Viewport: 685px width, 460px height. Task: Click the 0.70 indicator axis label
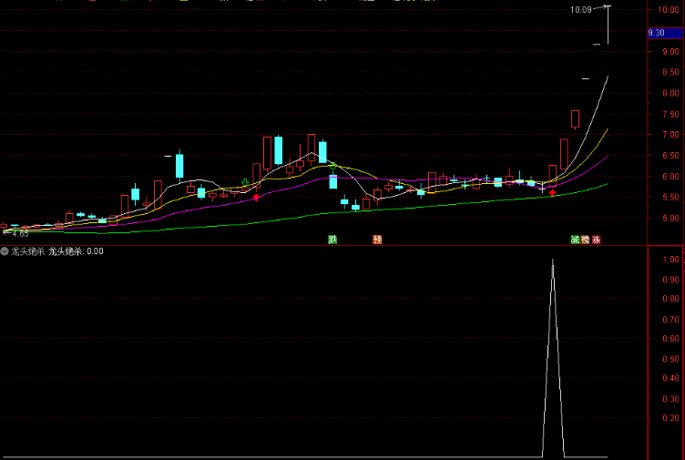point(670,320)
